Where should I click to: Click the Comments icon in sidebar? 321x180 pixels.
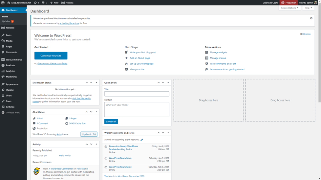[3, 52]
